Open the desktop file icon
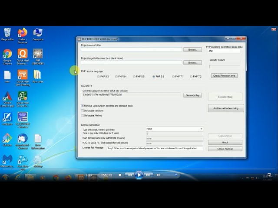This screenshot has width=278, height=208. pyautogui.click(x=38, y=161)
